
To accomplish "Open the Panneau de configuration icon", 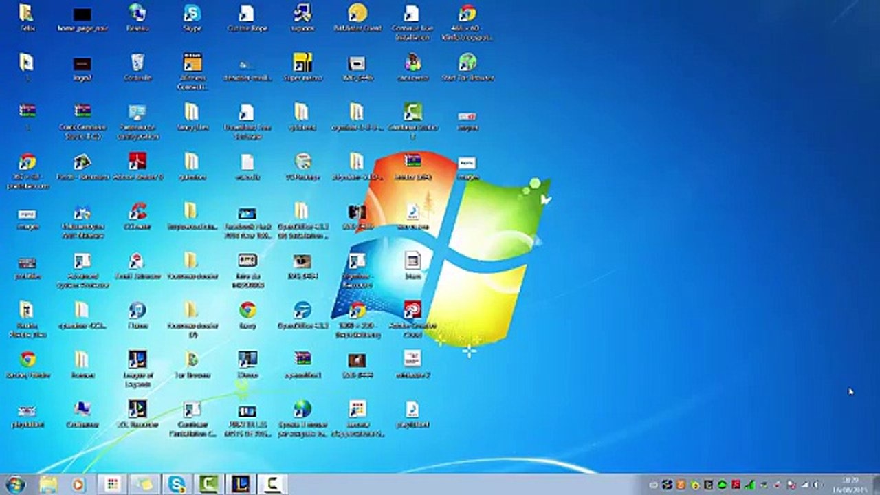I will [x=137, y=122].
